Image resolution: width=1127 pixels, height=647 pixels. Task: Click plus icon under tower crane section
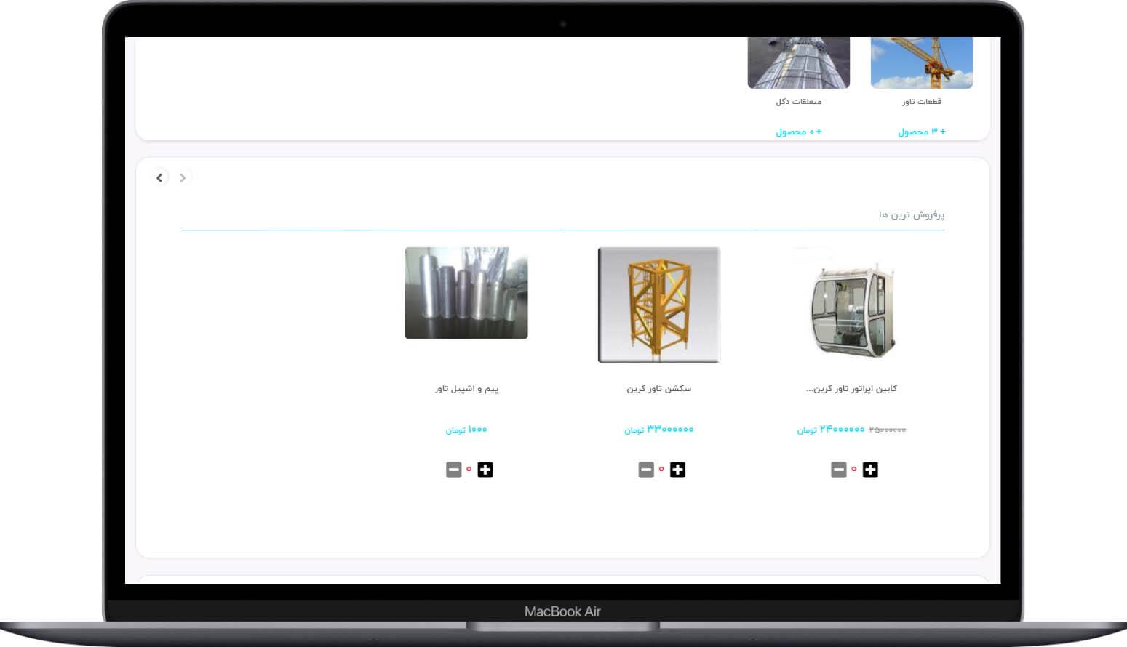click(677, 470)
